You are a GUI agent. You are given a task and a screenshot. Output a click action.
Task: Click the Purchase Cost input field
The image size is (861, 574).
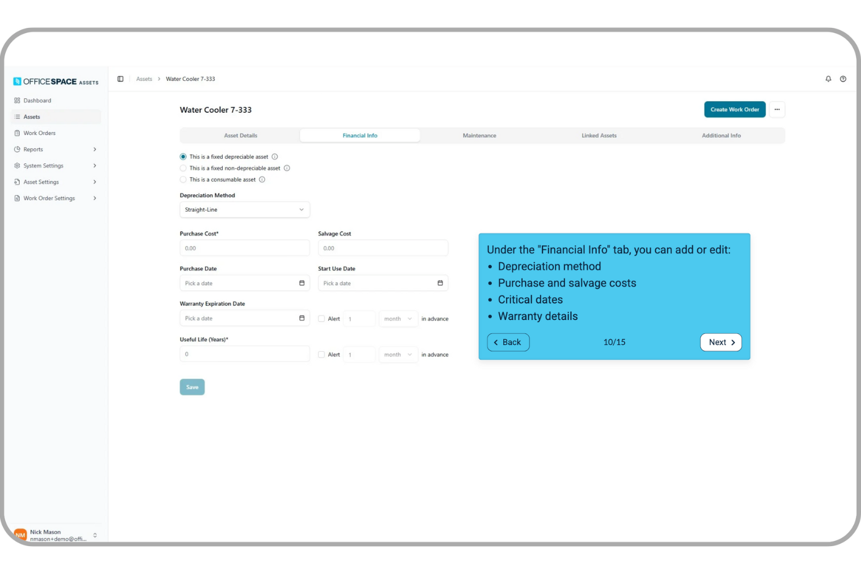tap(244, 248)
